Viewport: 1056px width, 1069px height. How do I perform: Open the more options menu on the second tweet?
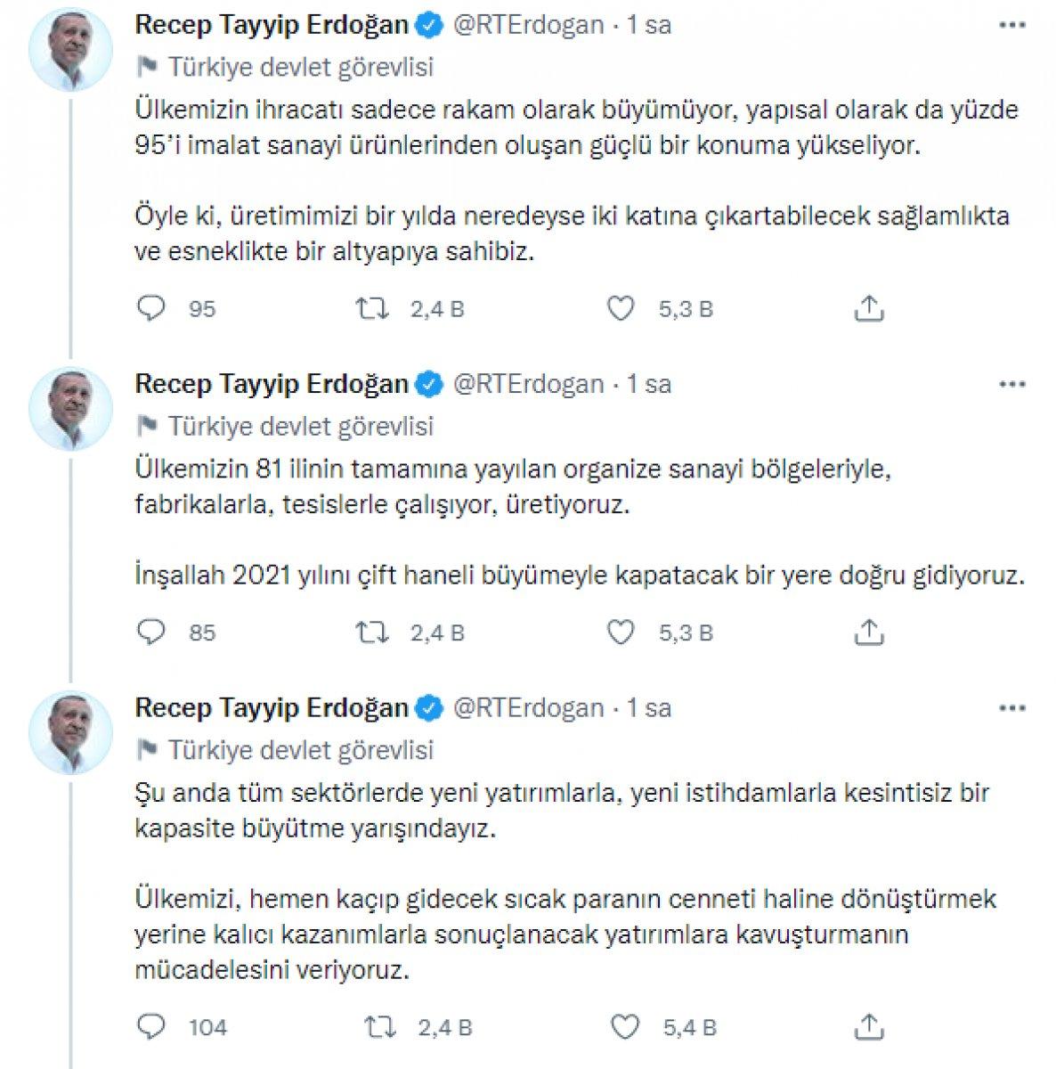click(1011, 384)
